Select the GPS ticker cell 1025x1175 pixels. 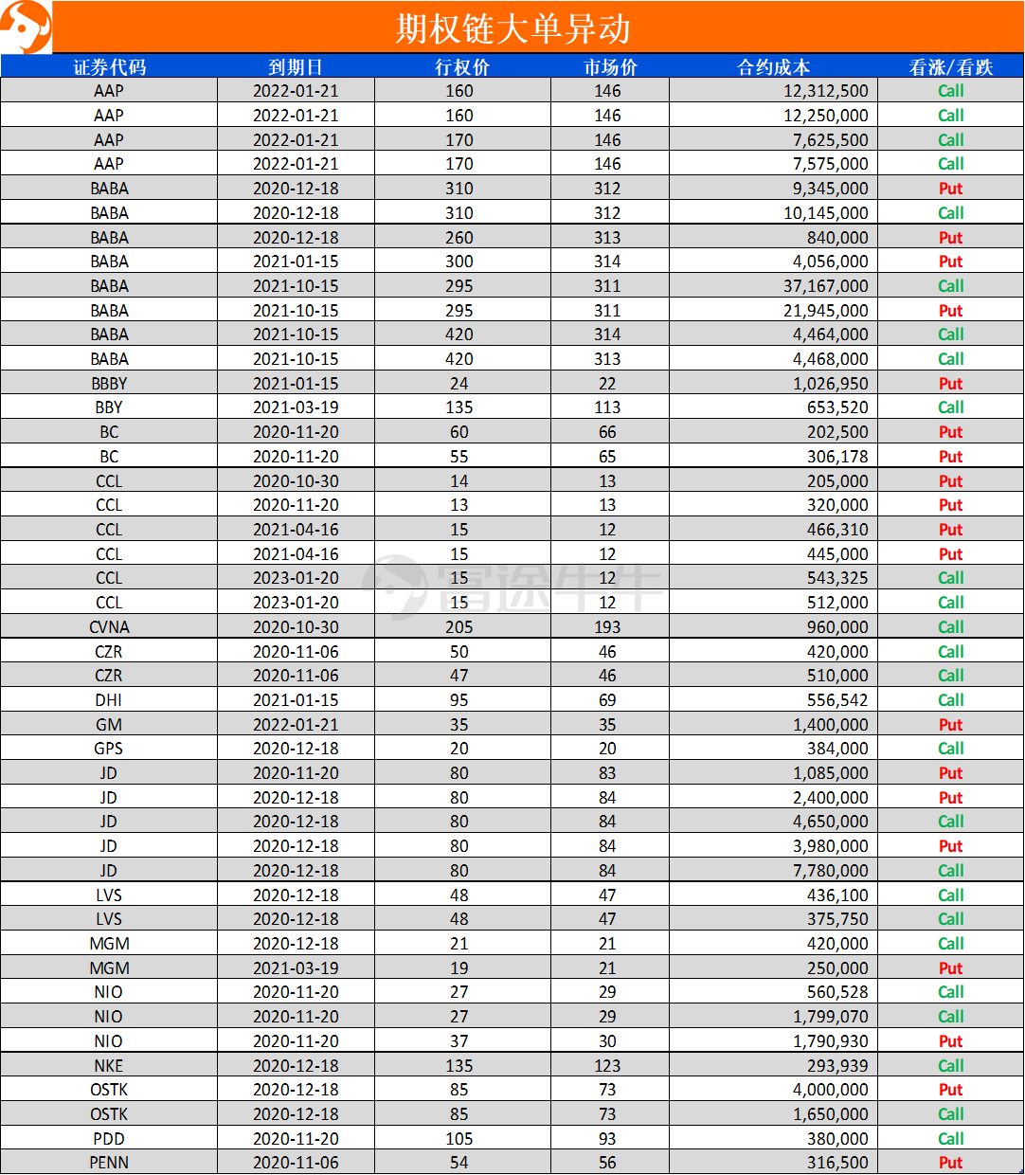(109, 749)
